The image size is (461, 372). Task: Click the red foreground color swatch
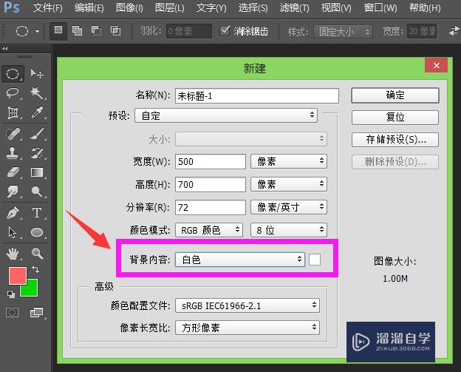(x=18, y=276)
